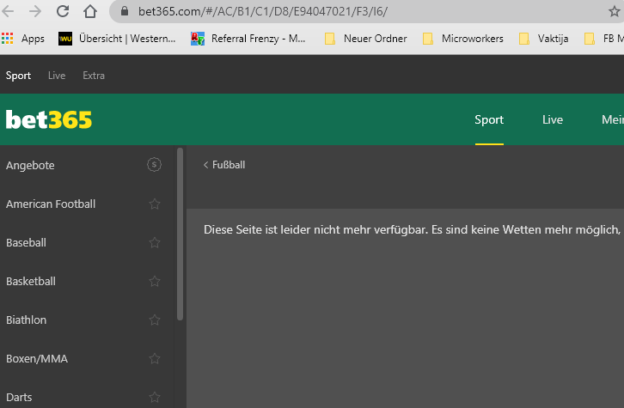
Task: Open Neuer Ordner bookmark folder
Action: coord(366,39)
